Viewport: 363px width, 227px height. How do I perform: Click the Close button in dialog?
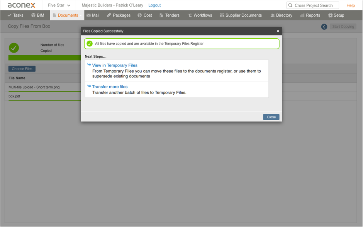[271, 117]
